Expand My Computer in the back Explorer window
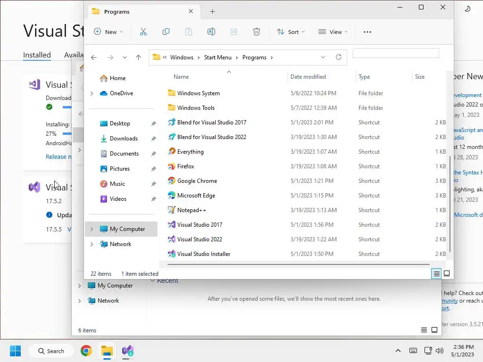The image size is (483, 362). [x=79, y=286]
